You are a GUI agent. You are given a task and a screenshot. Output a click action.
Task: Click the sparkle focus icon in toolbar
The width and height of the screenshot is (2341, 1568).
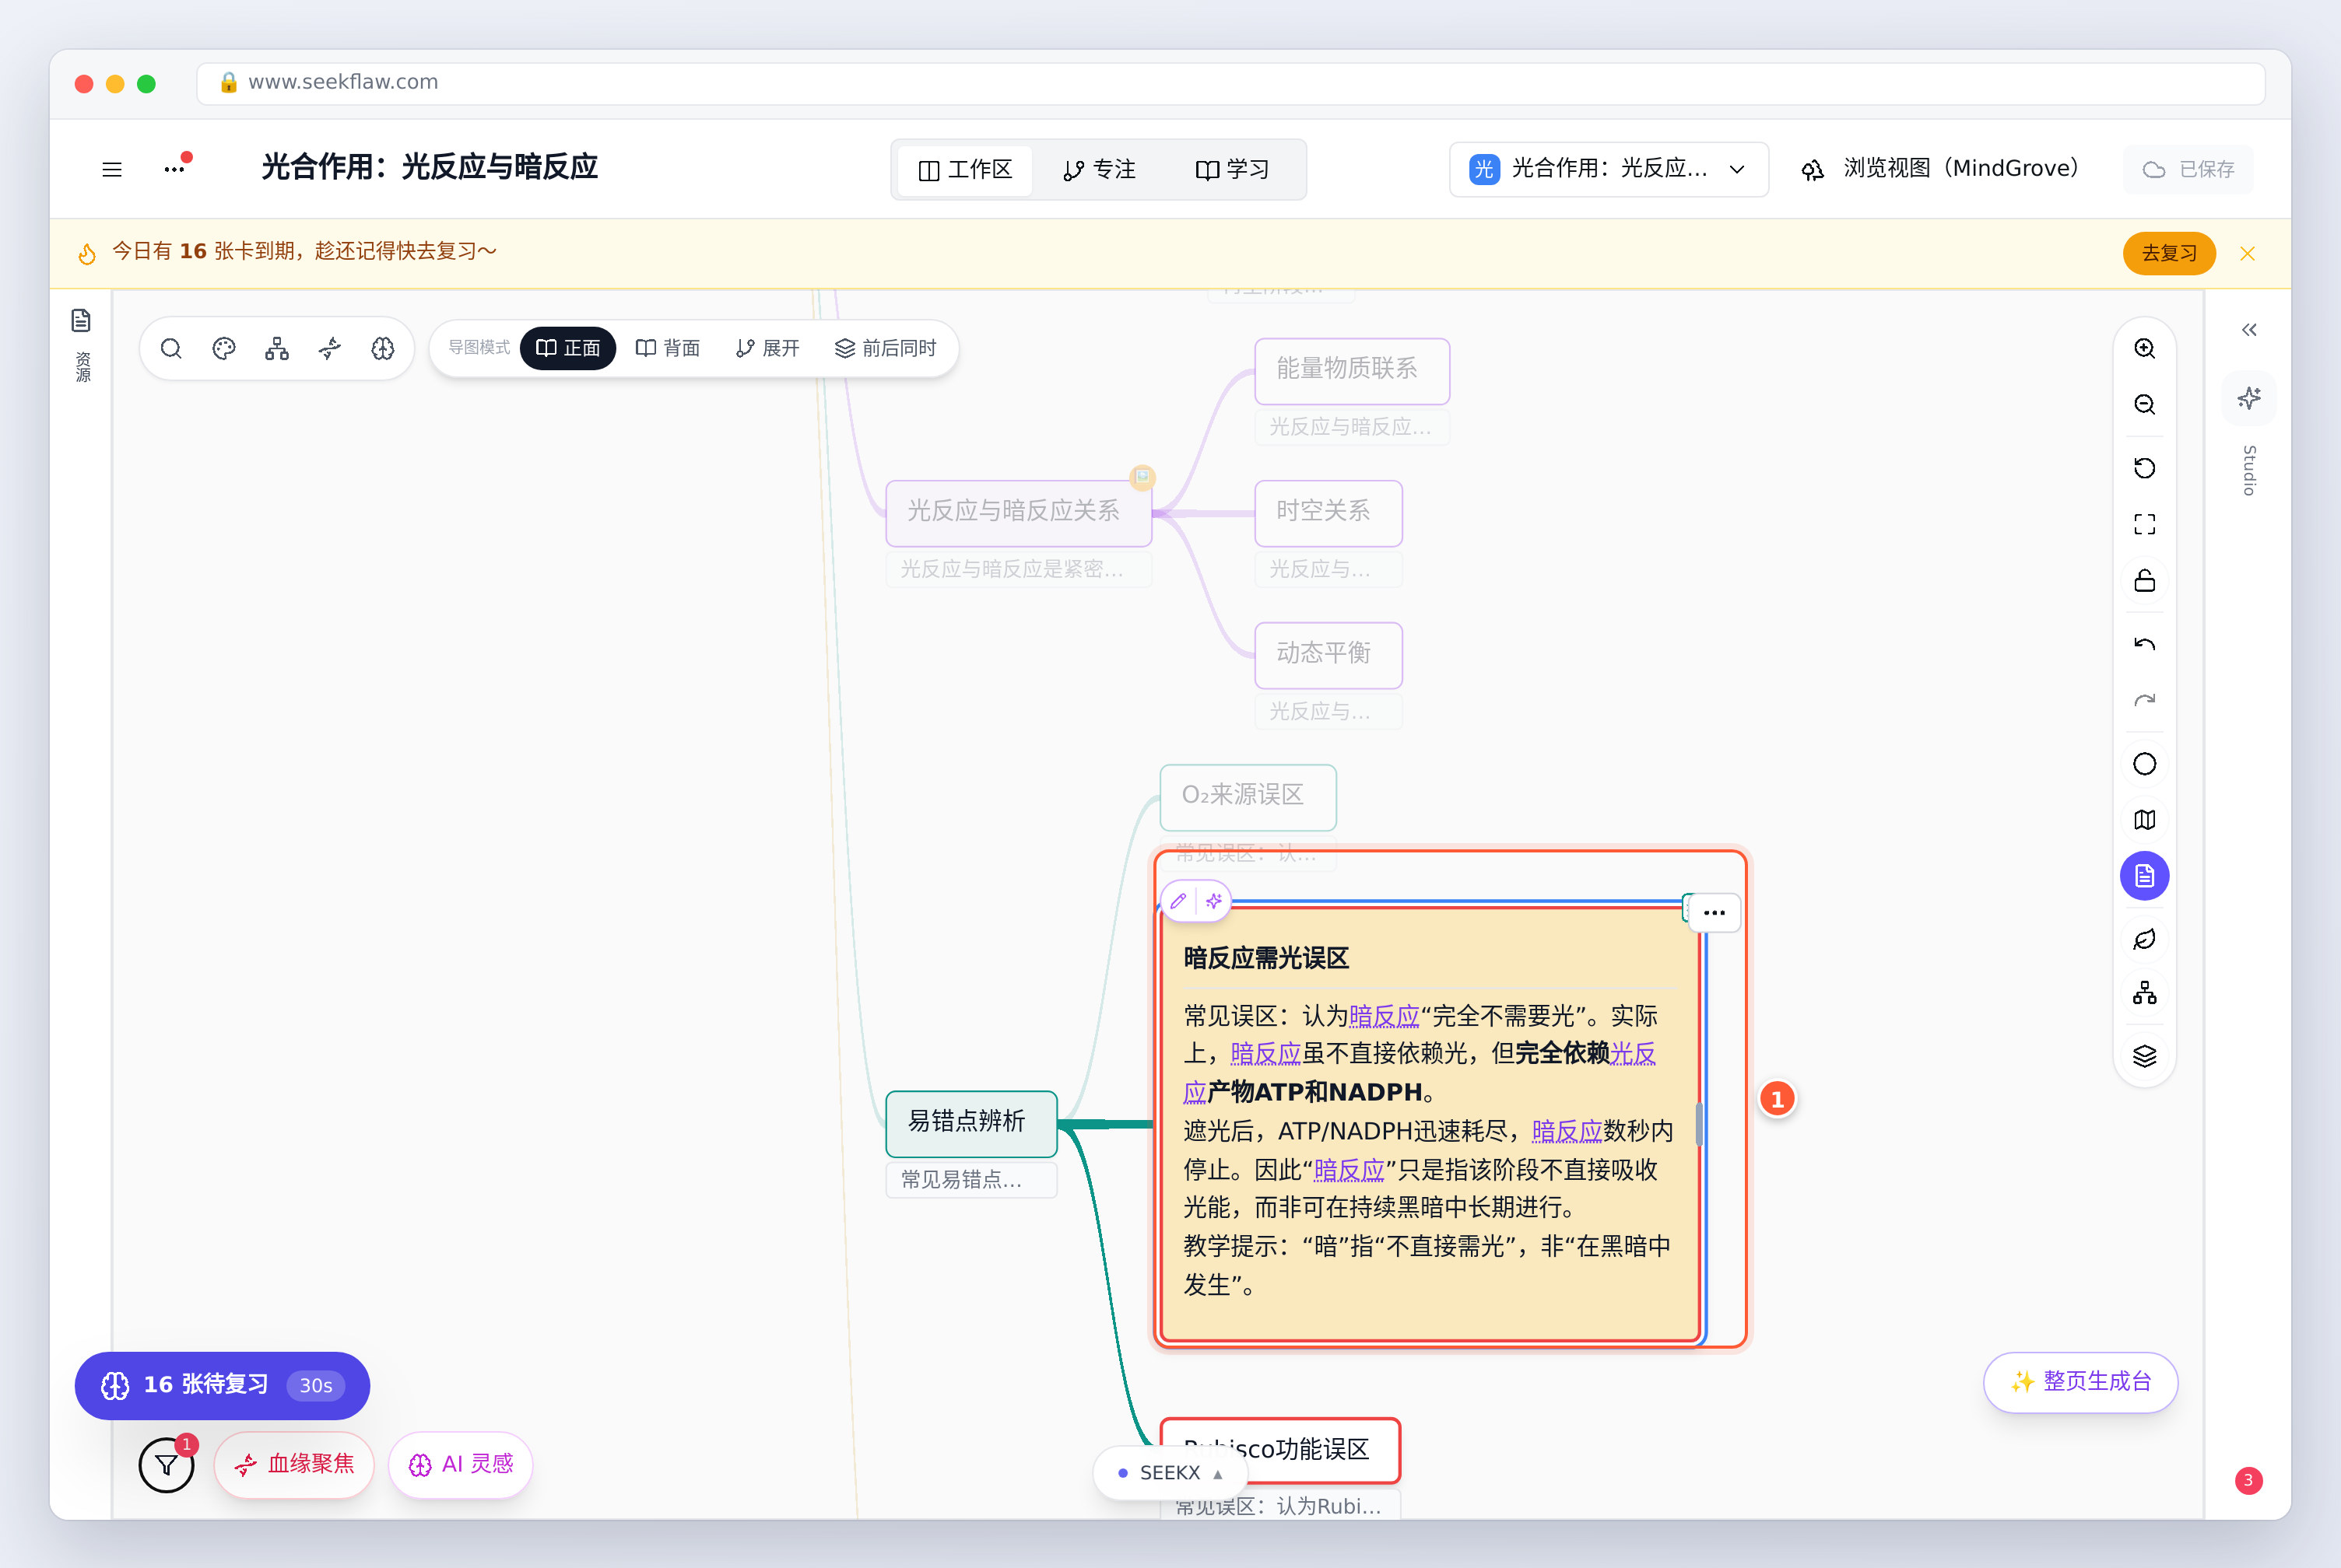(330, 348)
